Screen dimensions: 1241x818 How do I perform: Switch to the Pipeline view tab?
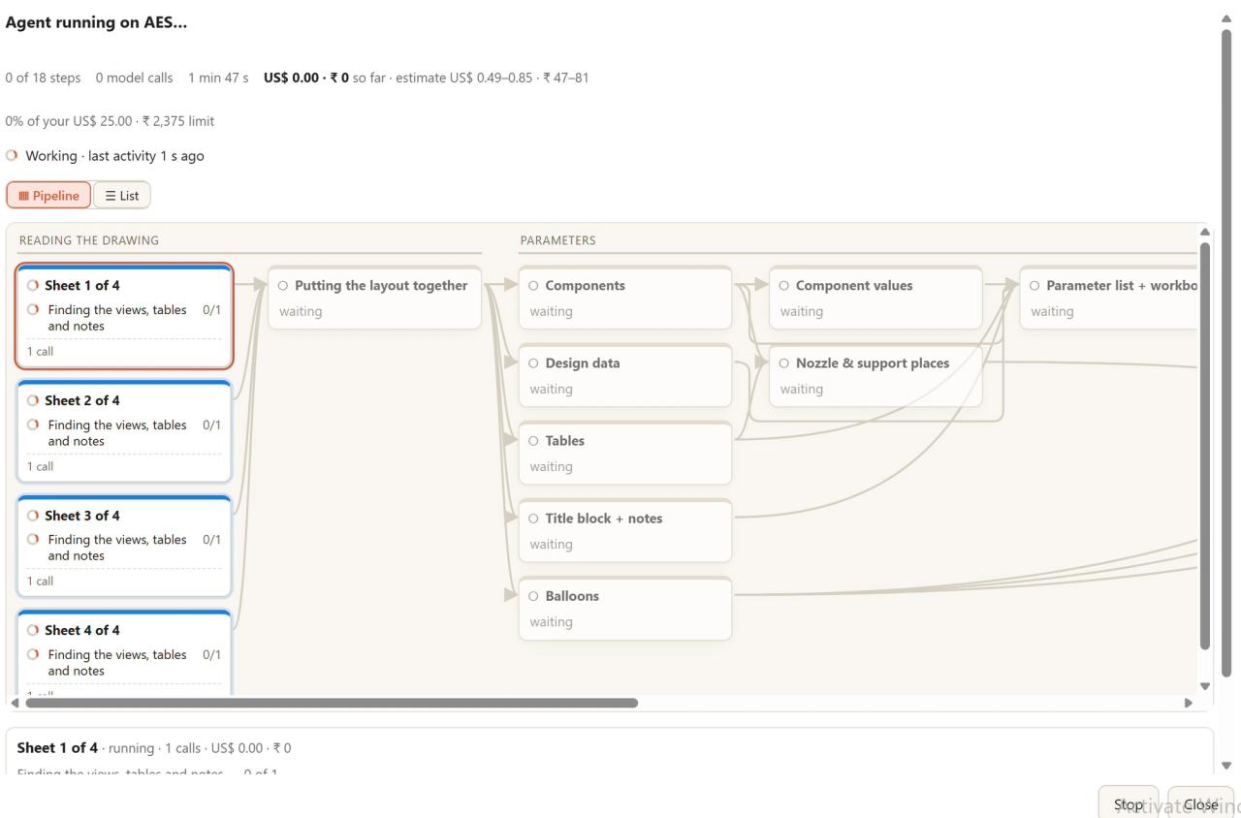[48, 196]
